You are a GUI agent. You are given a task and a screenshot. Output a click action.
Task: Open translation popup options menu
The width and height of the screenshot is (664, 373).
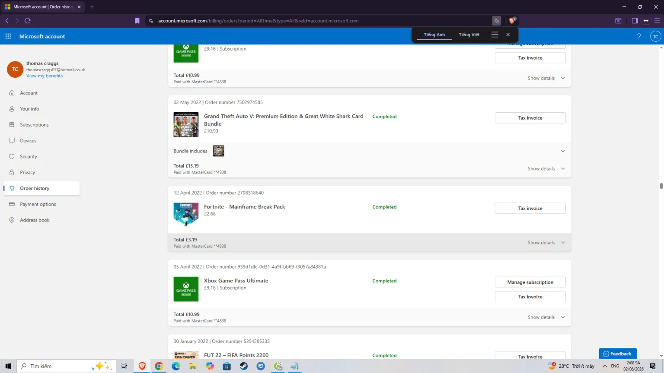(495, 35)
